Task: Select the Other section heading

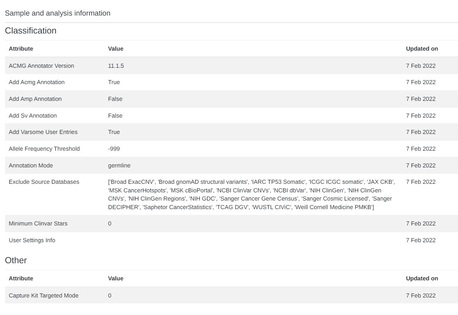Action: coord(16,260)
